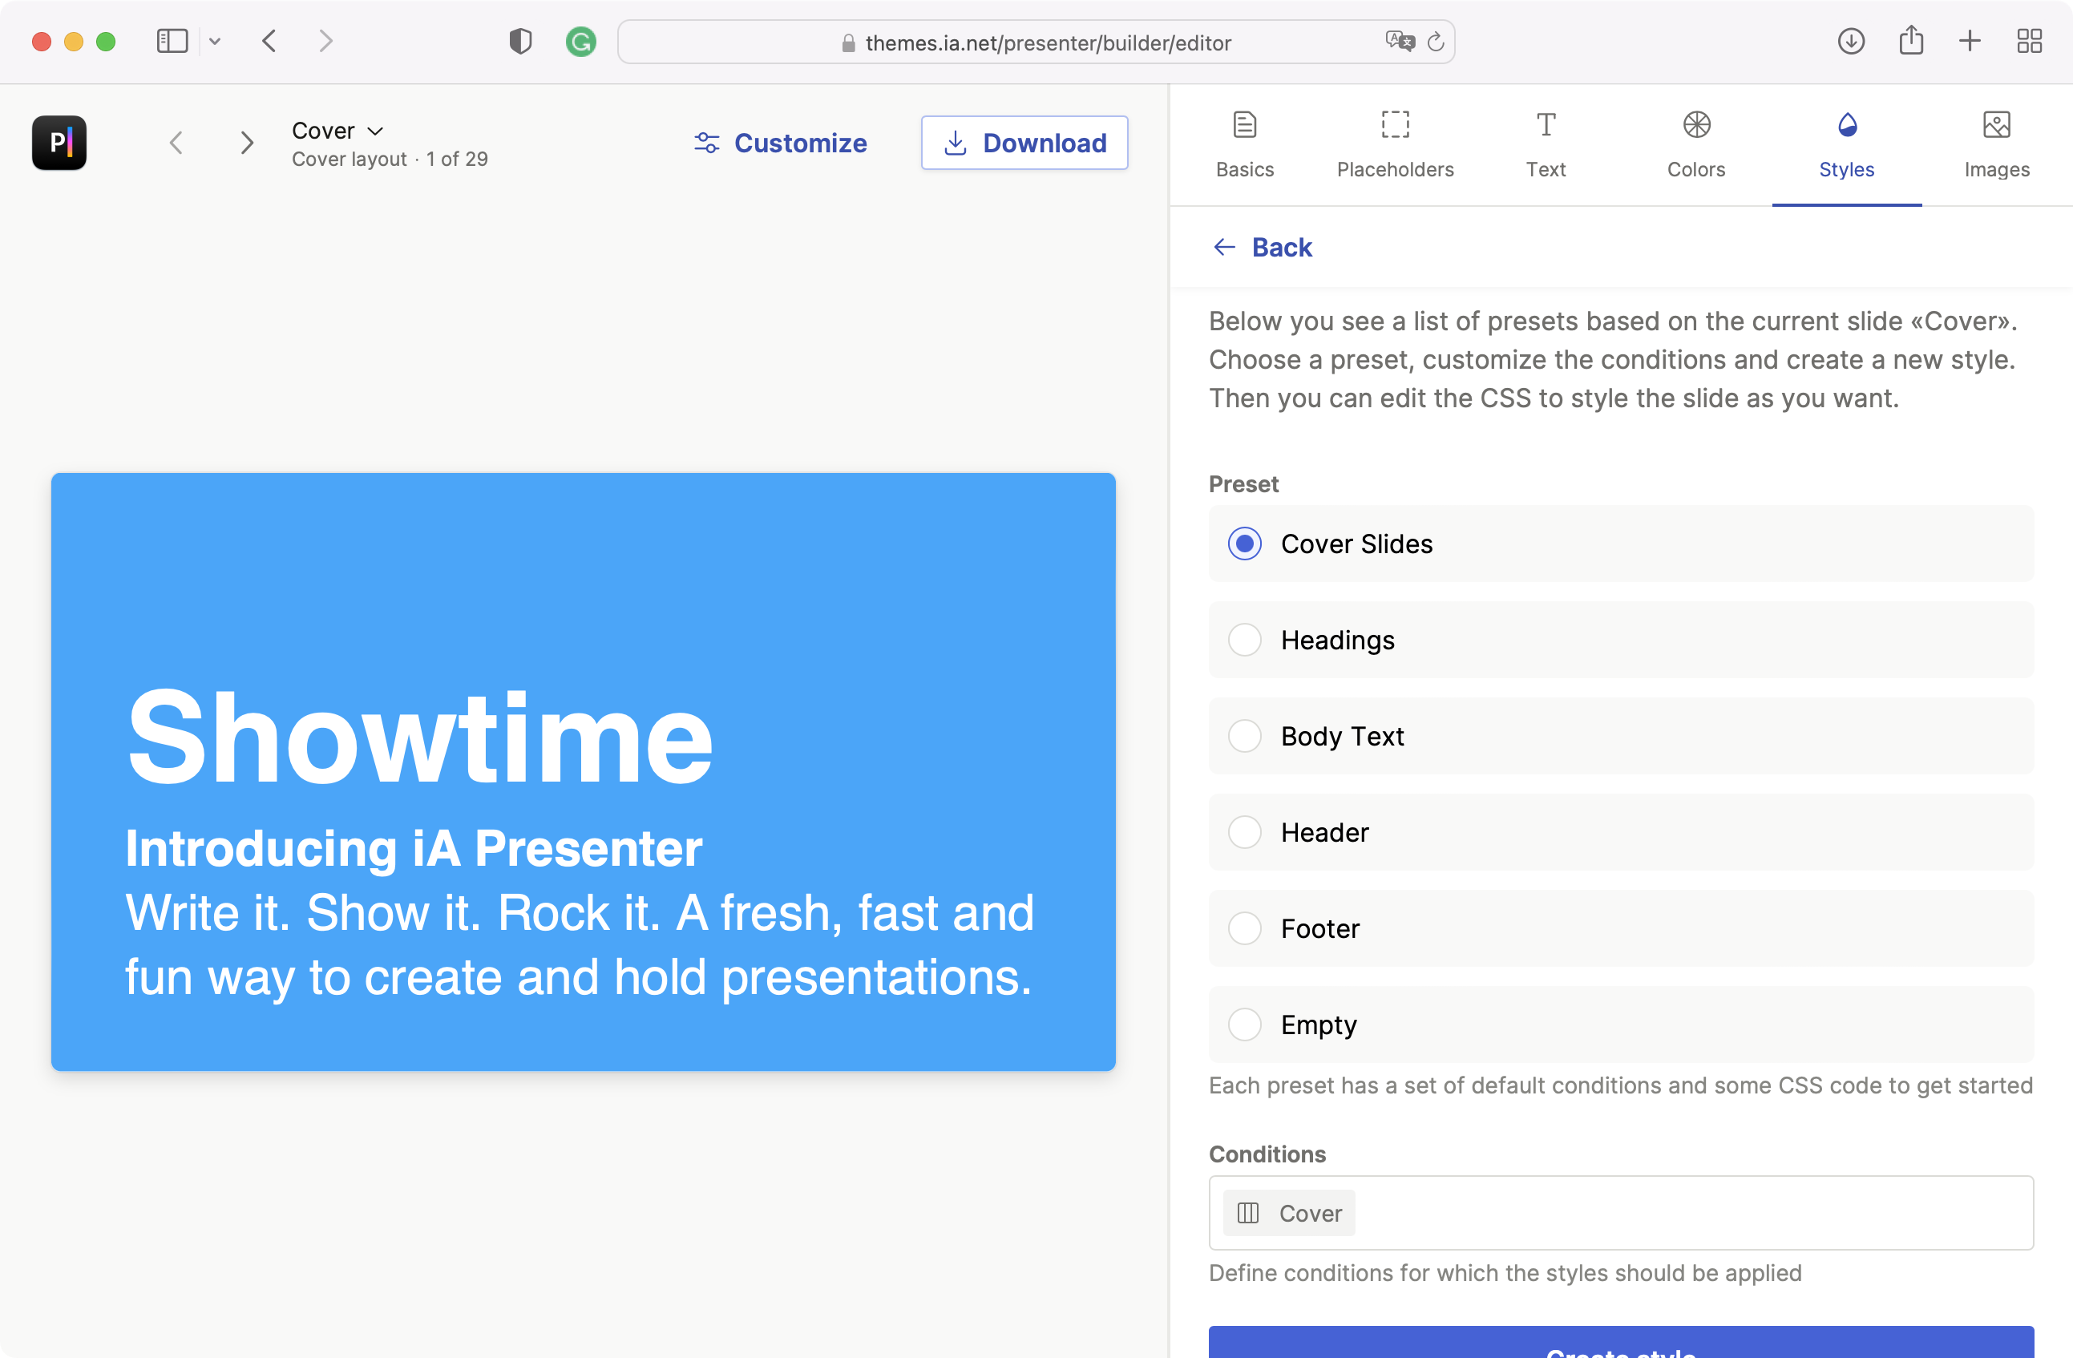
Task: Pick the Empty preset
Action: point(1621,1025)
